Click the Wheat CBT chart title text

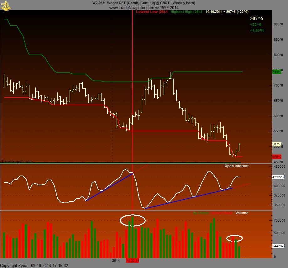coord(144,3)
